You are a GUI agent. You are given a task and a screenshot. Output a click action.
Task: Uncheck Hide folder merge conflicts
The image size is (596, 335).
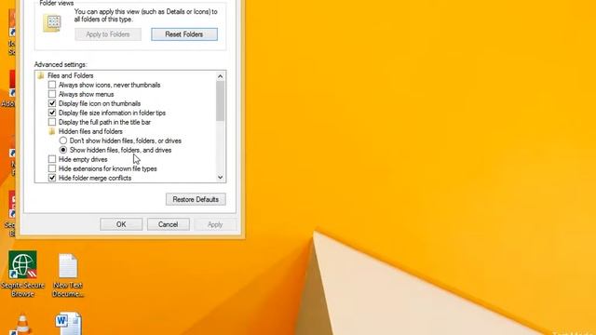52,178
